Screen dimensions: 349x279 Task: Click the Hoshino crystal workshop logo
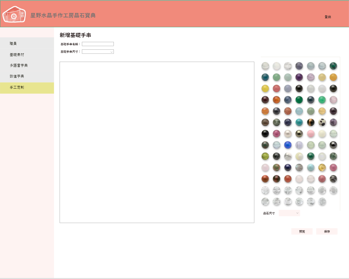pyautogui.click(x=14, y=14)
